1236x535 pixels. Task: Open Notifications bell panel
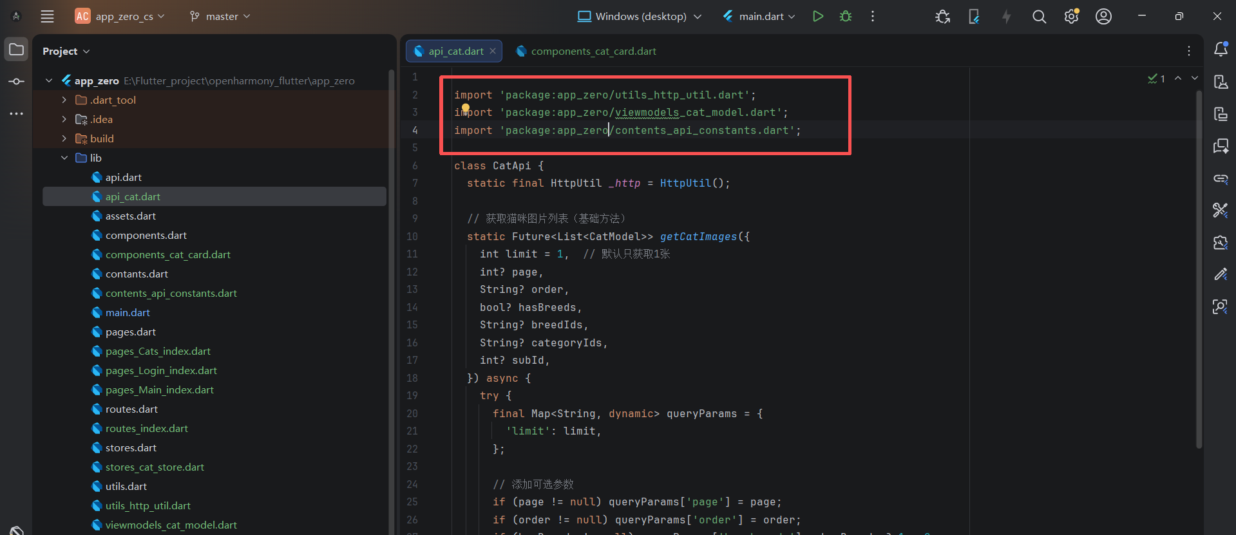[1221, 49]
